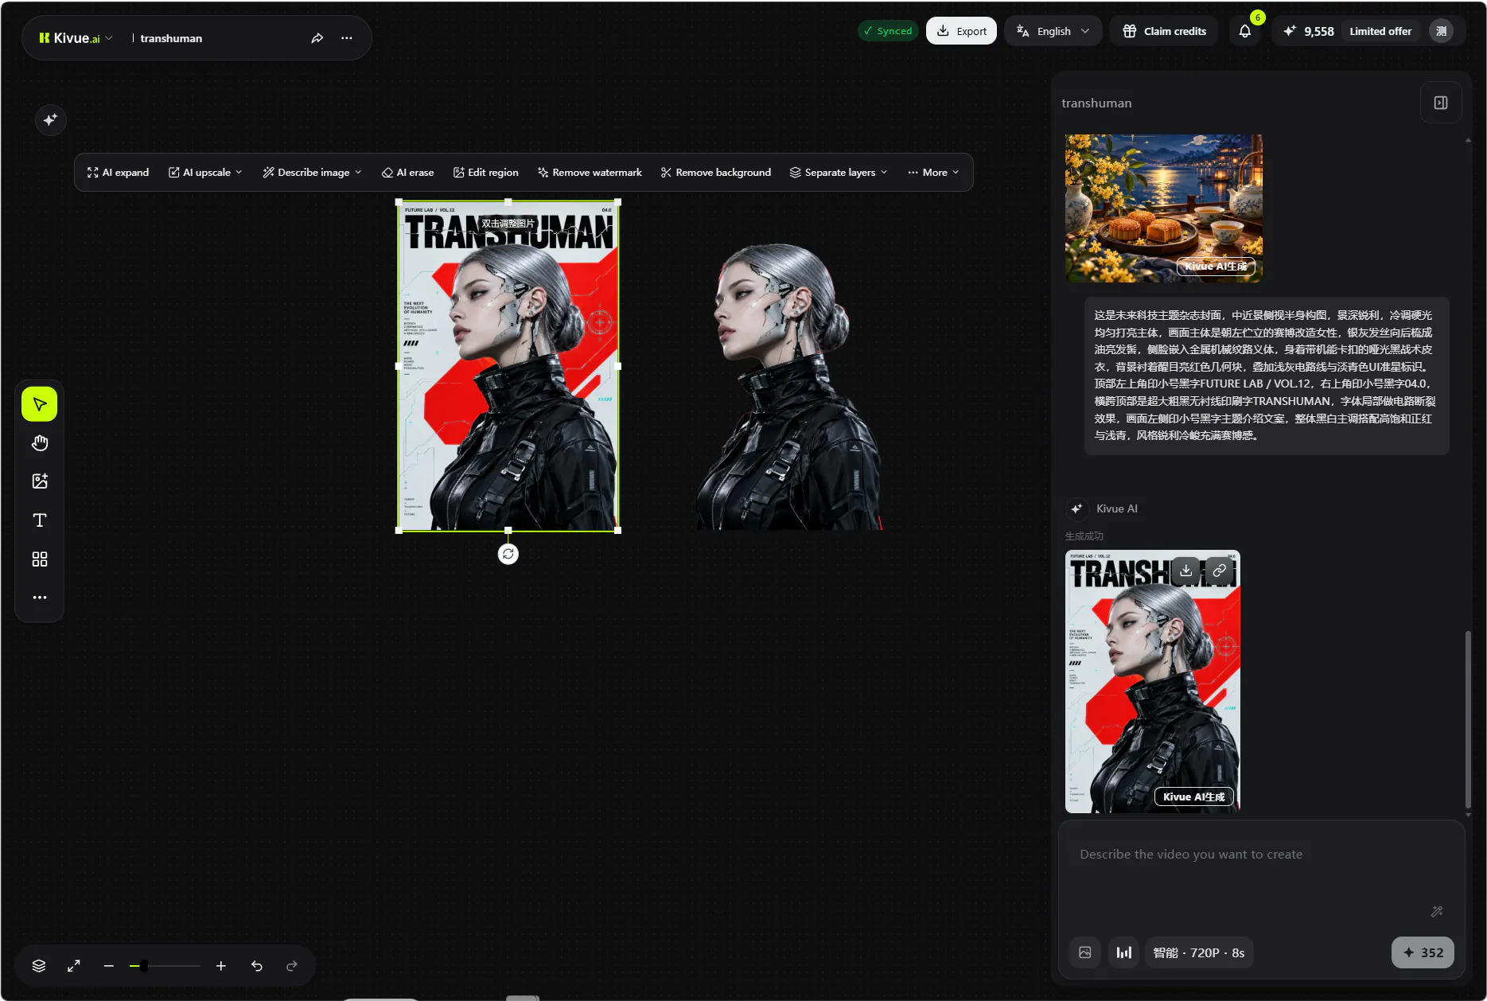Collapse the right chat panel
Viewport: 1487px width, 1001px height.
click(1441, 103)
